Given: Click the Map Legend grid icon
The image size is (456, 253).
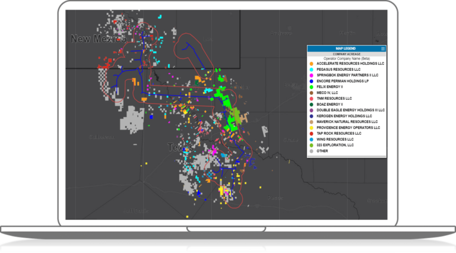Looking at the screenshot, I should (383, 48).
